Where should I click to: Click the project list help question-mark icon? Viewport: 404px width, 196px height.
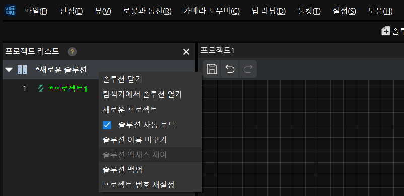72,52
